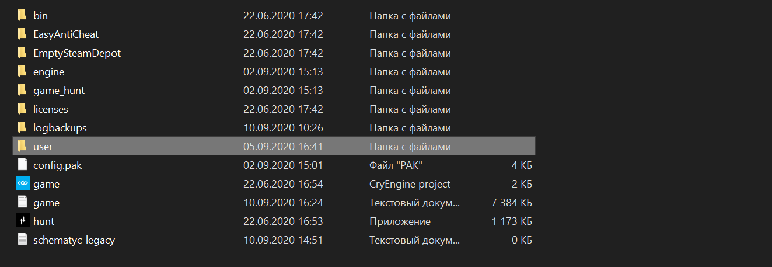
Task: Click the CryEngine project eye icon
Action: pyautogui.click(x=22, y=184)
